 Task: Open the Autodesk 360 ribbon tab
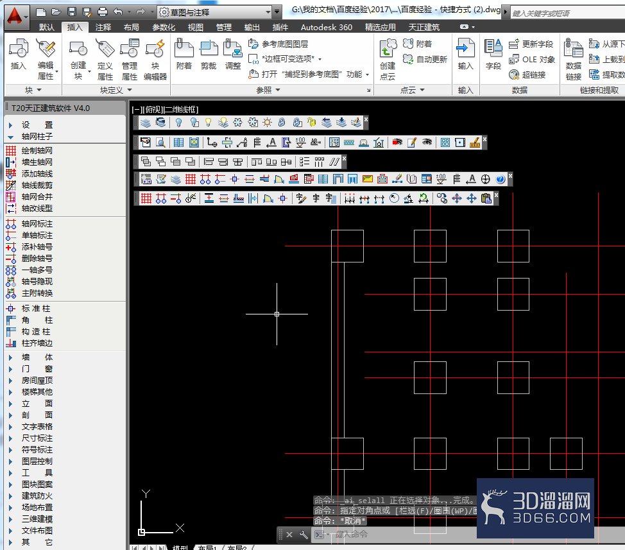(x=327, y=27)
